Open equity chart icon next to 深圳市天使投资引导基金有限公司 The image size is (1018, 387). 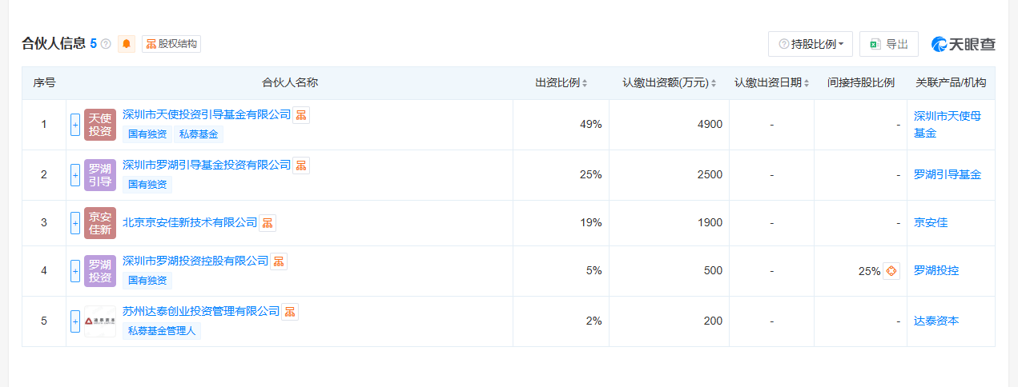pyautogui.click(x=301, y=115)
